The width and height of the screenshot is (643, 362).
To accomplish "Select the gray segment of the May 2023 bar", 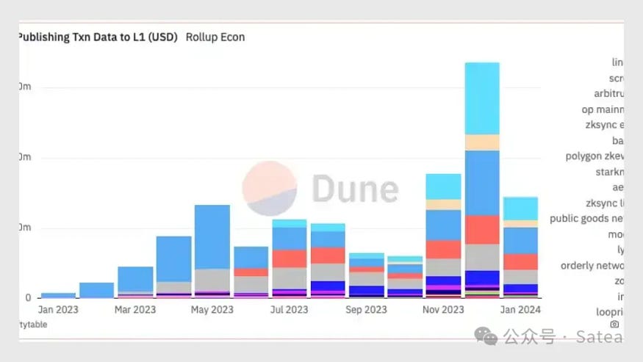I will pyautogui.click(x=212, y=280).
